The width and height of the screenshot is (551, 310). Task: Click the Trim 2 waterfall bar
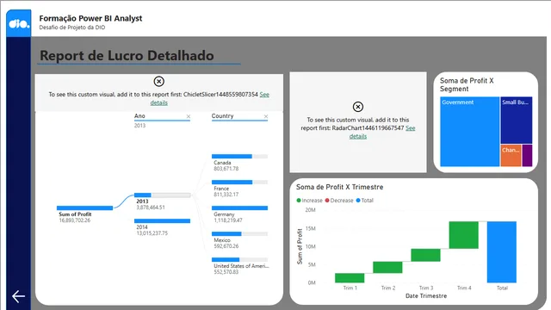[x=387, y=267]
